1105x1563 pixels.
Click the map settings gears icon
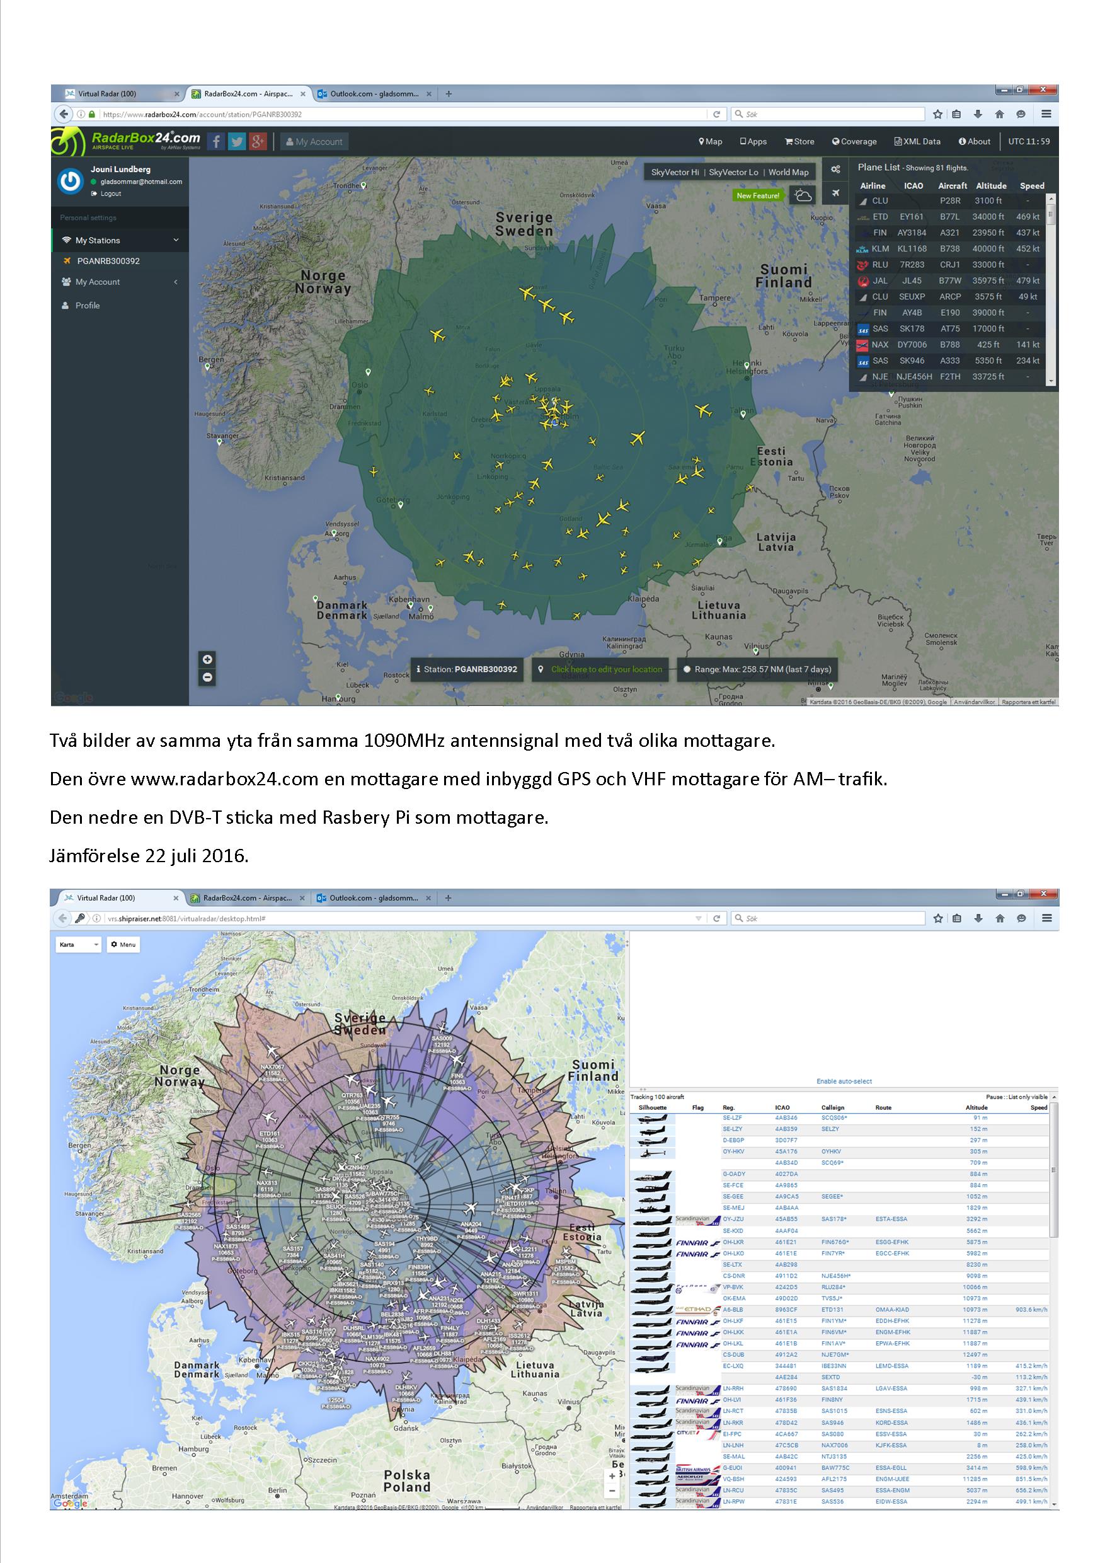[x=835, y=170]
